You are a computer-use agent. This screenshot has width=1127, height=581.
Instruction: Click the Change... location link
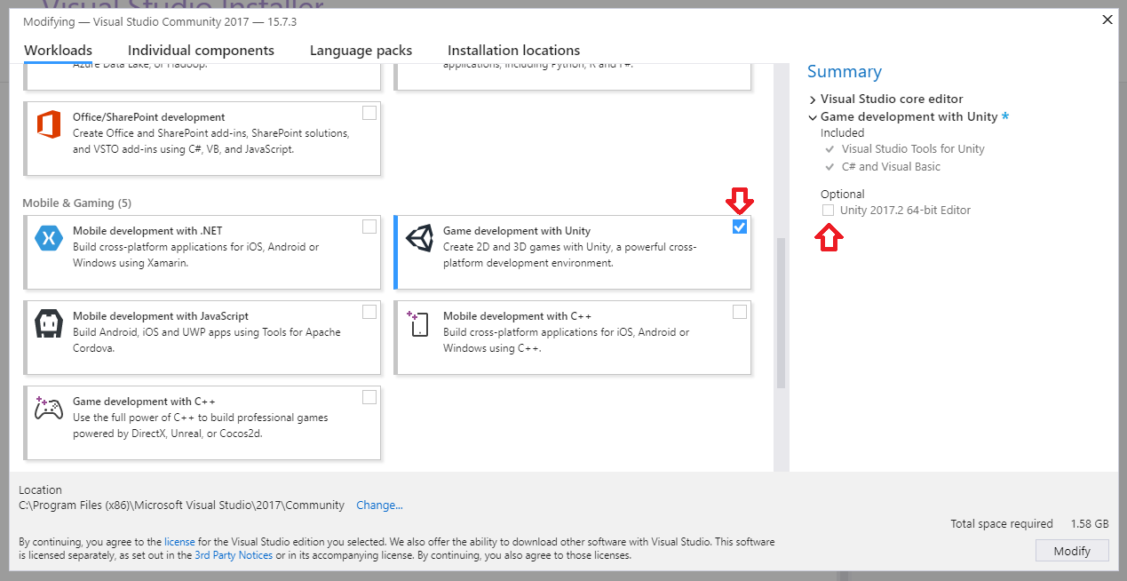(x=379, y=505)
